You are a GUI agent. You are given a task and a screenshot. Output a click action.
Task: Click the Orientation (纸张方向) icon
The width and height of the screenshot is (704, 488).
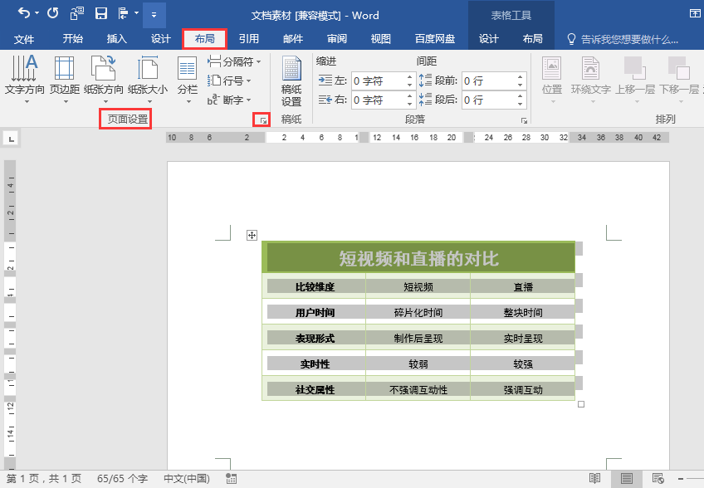(x=103, y=68)
